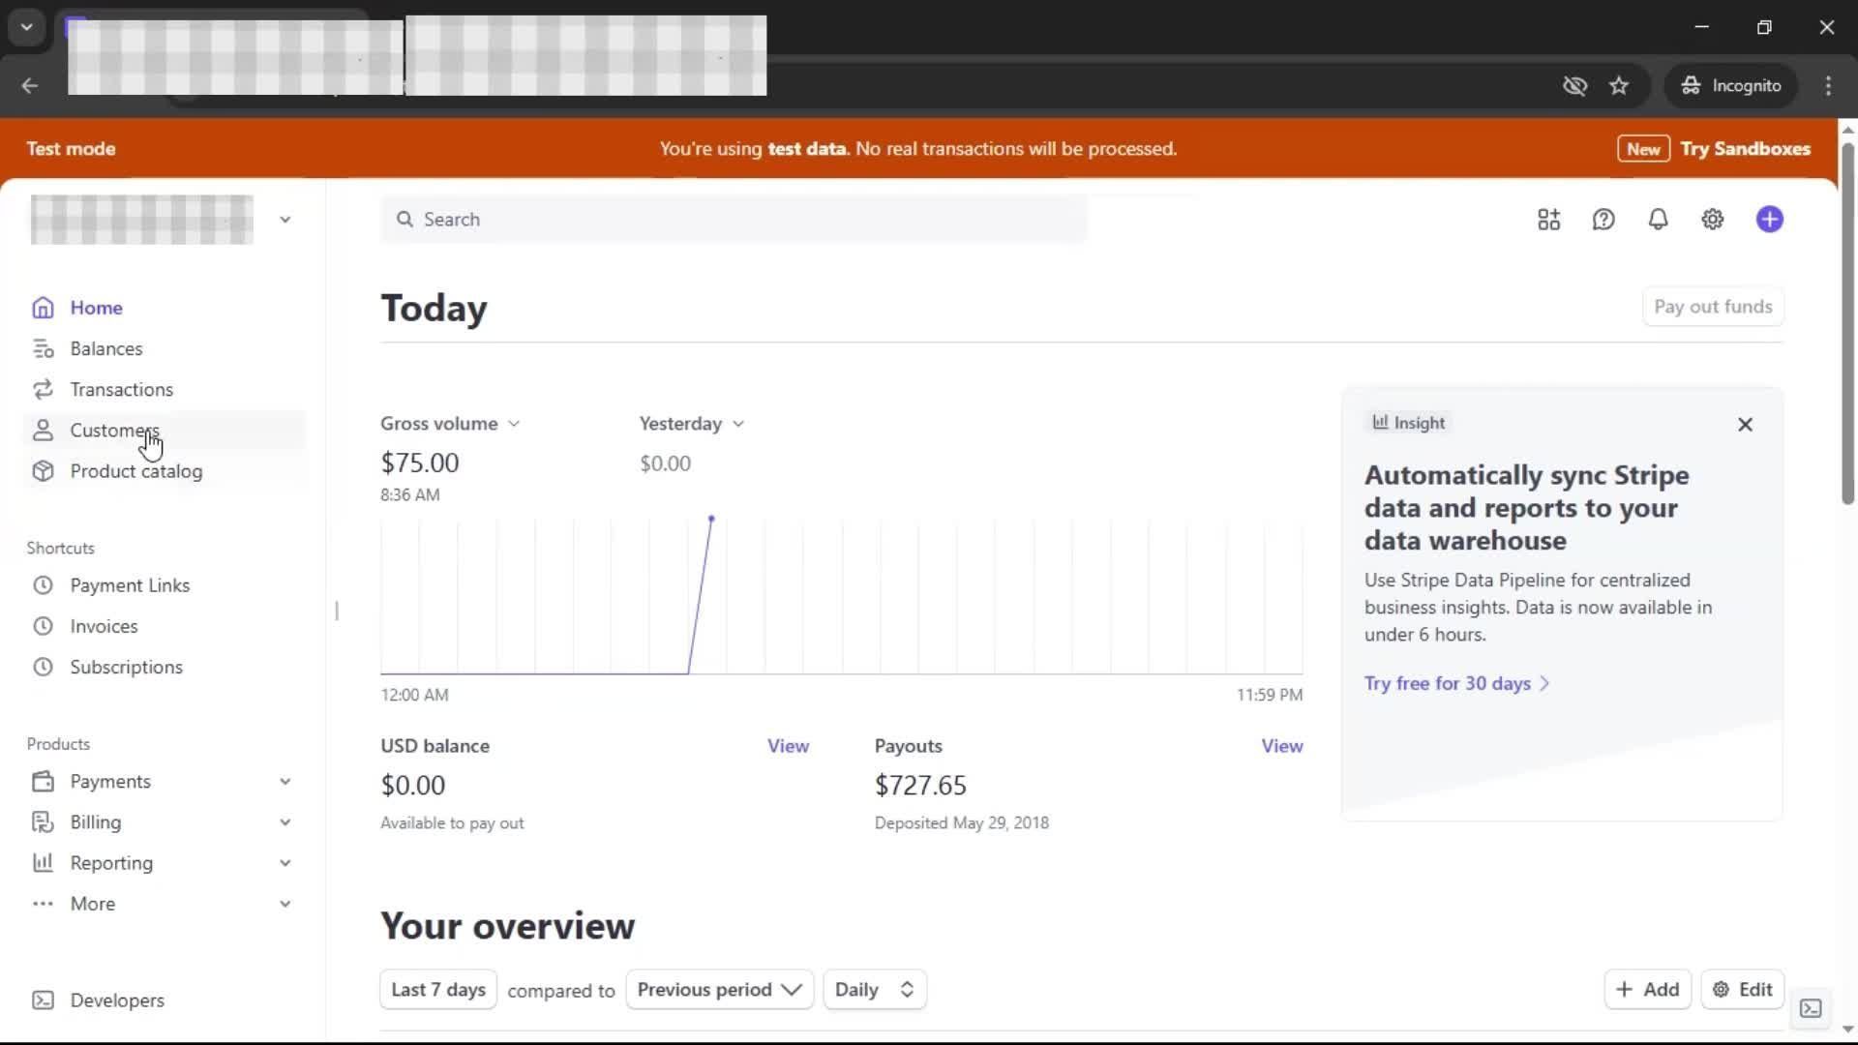Open the settings gear icon
The height and width of the screenshot is (1045, 1858).
[1712, 220]
